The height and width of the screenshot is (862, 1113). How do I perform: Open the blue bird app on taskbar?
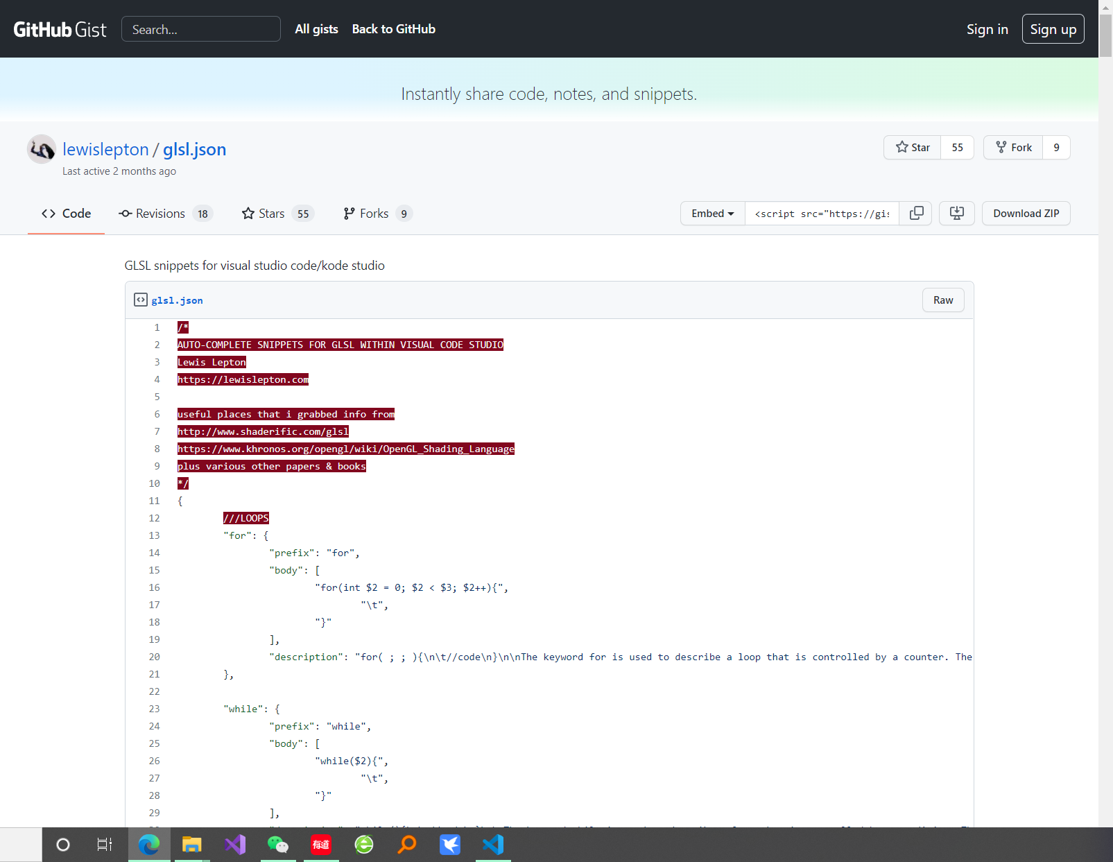(450, 845)
